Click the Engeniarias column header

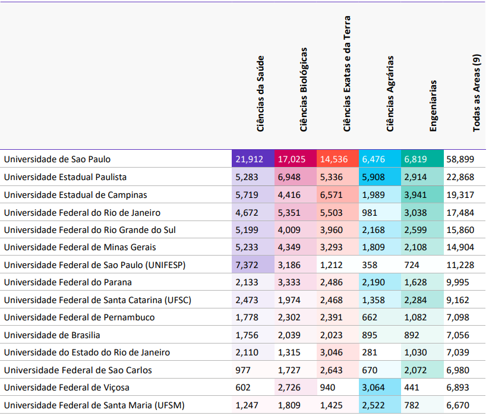click(x=433, y=106)
